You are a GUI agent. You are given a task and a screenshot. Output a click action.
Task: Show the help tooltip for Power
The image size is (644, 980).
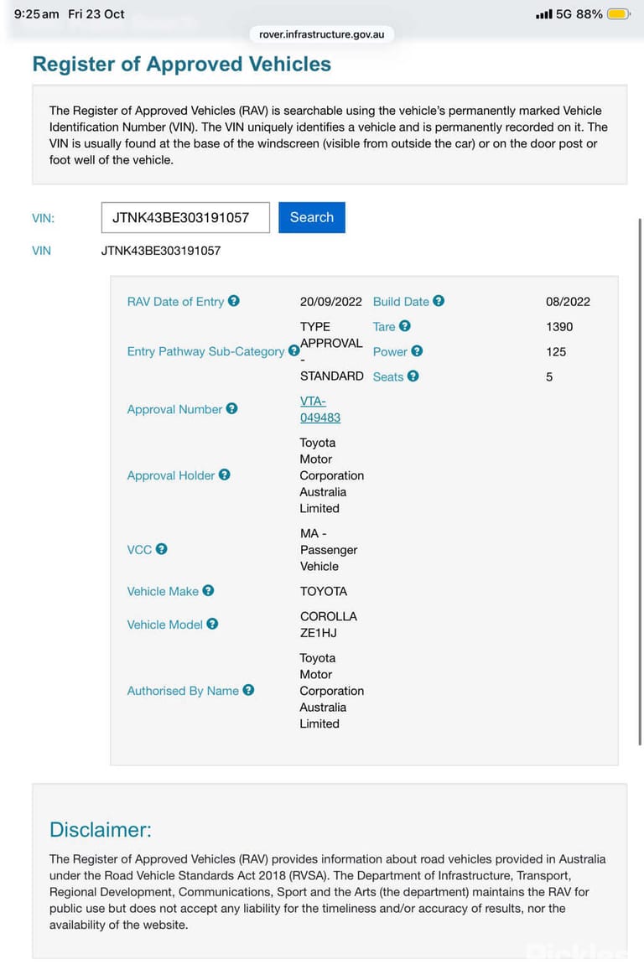[x=417, y=350]
